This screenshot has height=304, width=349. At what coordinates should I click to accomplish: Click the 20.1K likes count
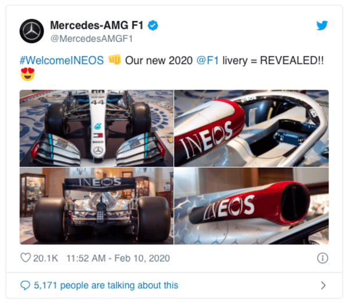45,258
